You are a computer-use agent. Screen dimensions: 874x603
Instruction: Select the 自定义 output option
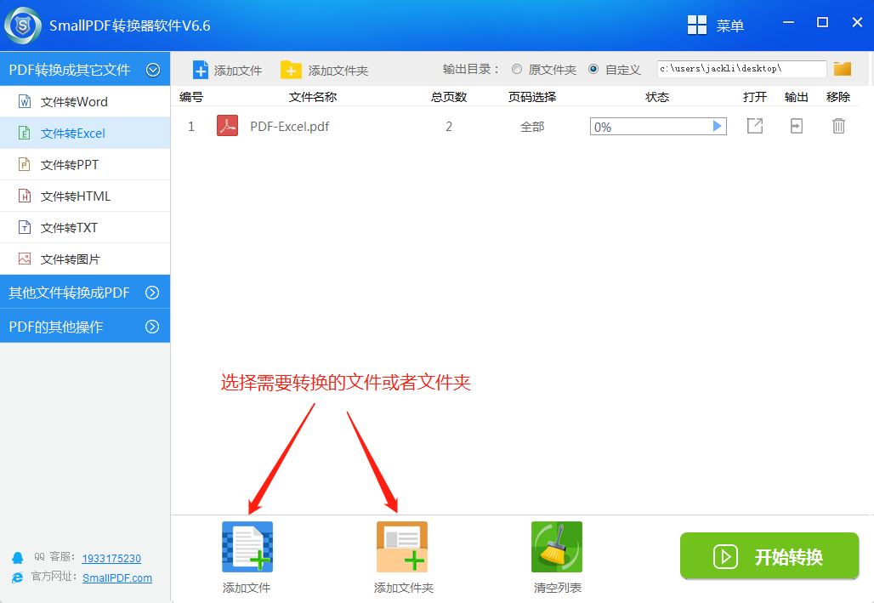pyautogui.click(x=593, y=70)
